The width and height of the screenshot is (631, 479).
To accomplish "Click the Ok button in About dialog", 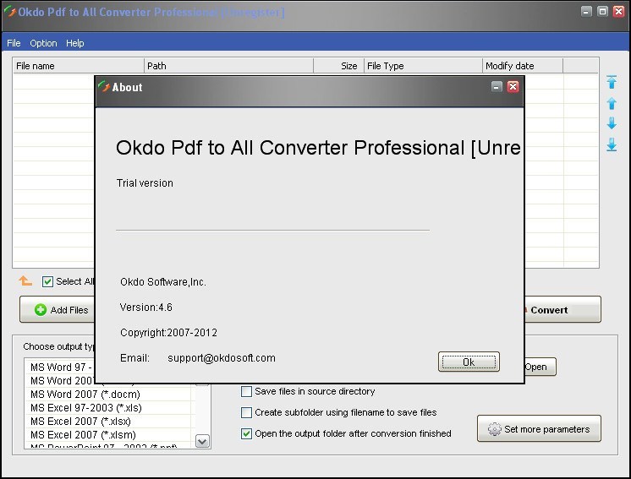I will coord(469,362).
